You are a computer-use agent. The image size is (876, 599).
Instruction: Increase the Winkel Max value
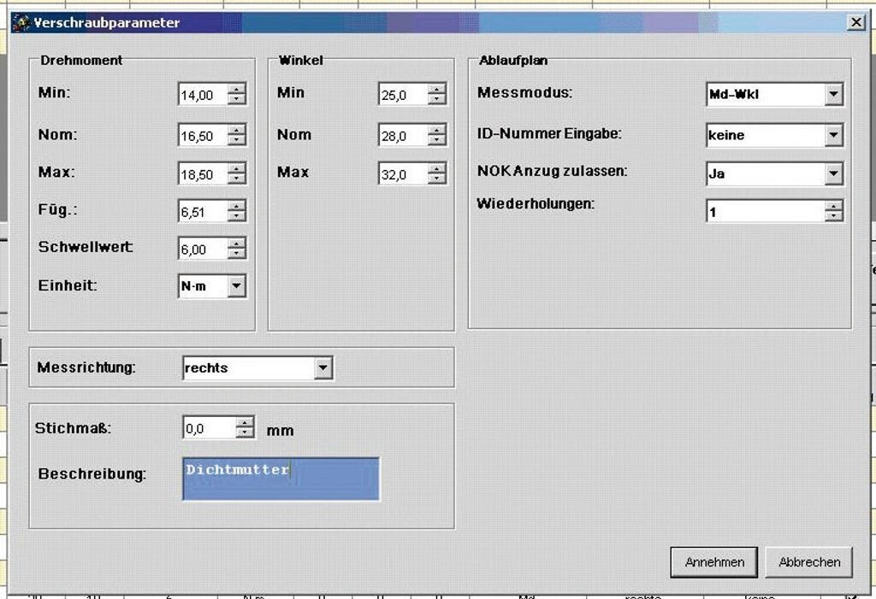pyautogui.click(x=437, y=168)
